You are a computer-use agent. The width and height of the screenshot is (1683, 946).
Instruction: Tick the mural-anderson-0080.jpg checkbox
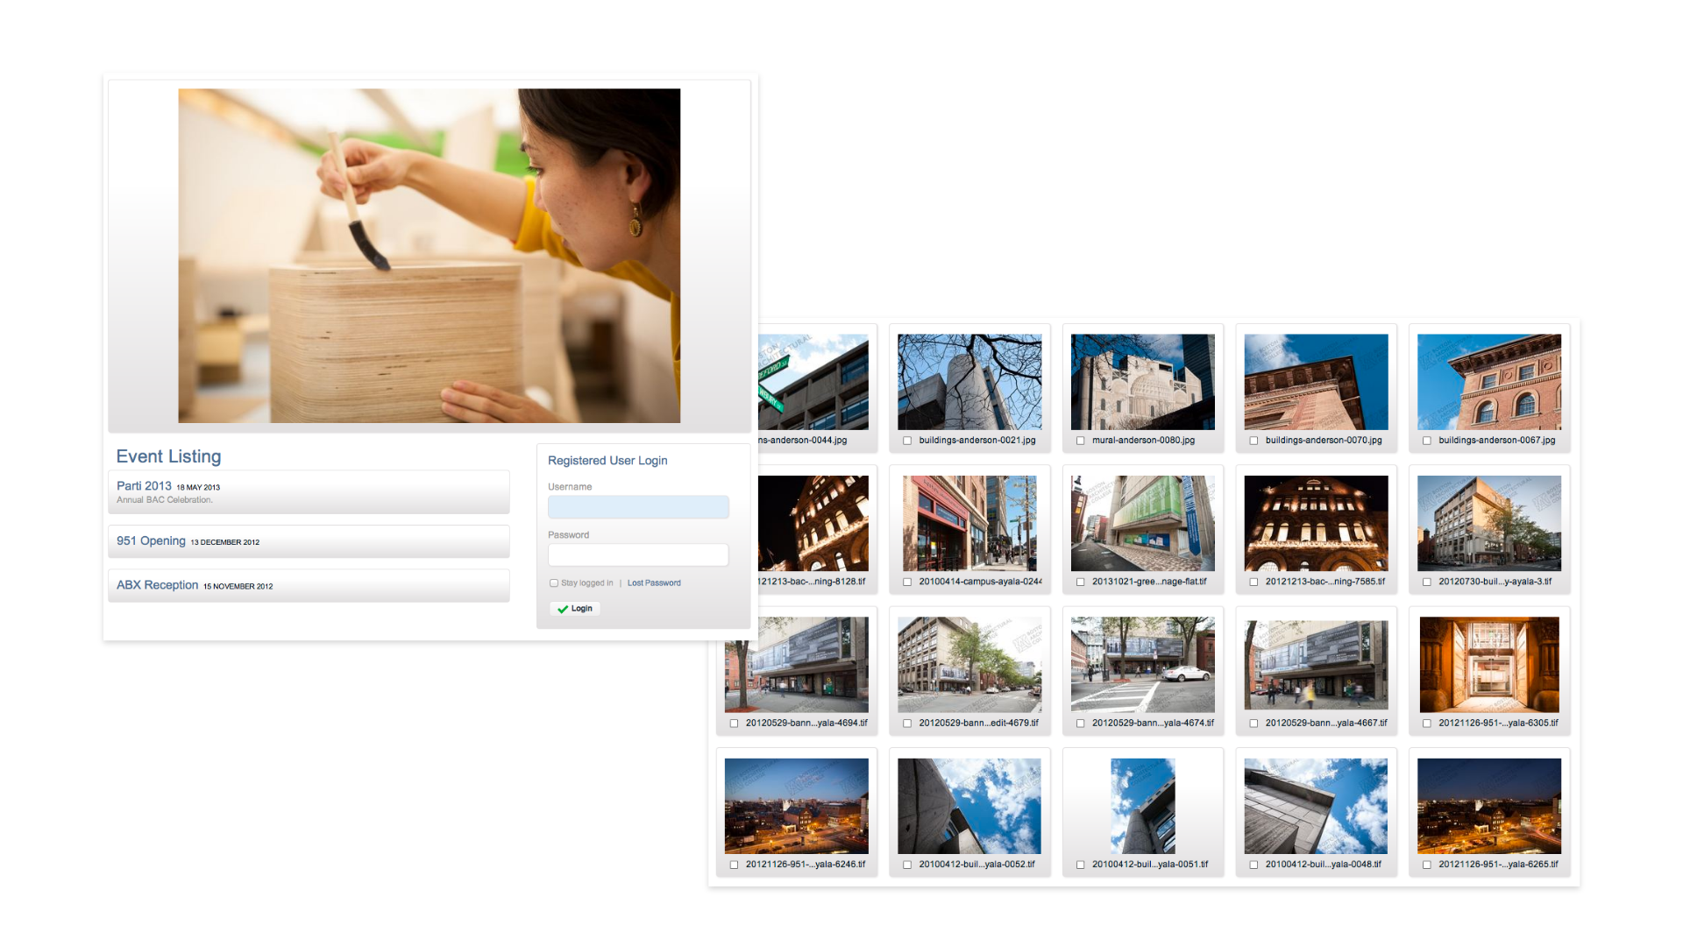pyautogui.click(x=1080, y=441)
